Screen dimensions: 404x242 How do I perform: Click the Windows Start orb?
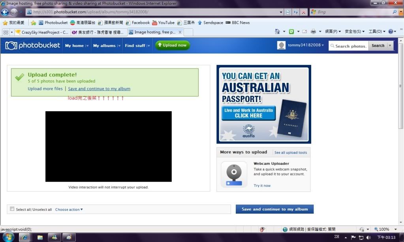click(x=8, y=237)
